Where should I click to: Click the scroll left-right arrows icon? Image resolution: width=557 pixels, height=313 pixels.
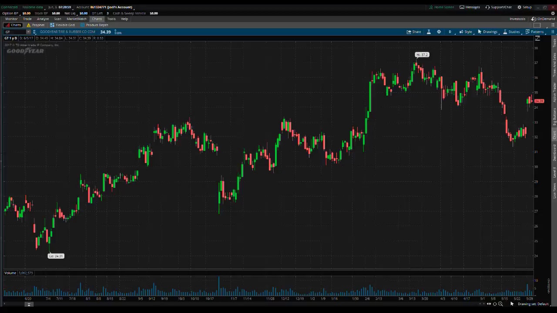tap(489, 304)
